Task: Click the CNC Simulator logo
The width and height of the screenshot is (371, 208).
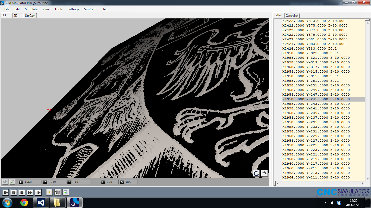Action: pos(343,192)
